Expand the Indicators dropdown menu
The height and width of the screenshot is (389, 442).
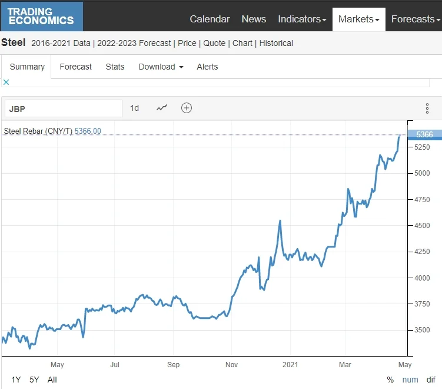[302, 19]
